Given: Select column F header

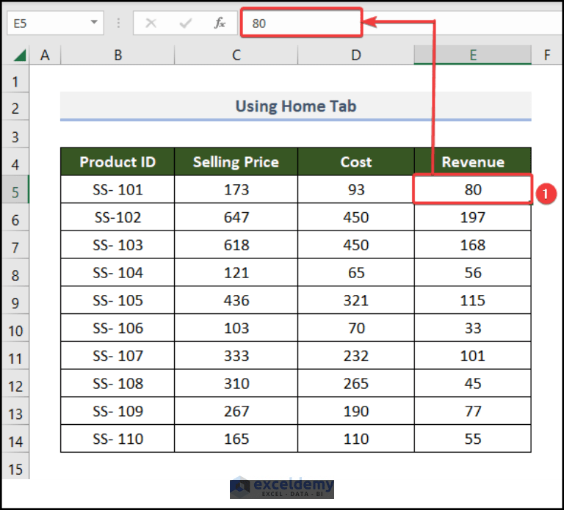Looking at the screenshot, I should (x=546, y=55).
